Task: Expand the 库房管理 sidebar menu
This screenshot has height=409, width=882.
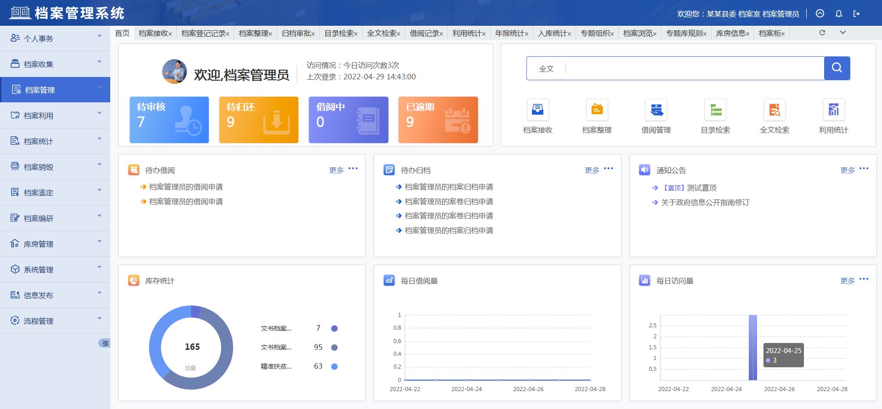Action: pyautogui.click(x=55, y=244)
